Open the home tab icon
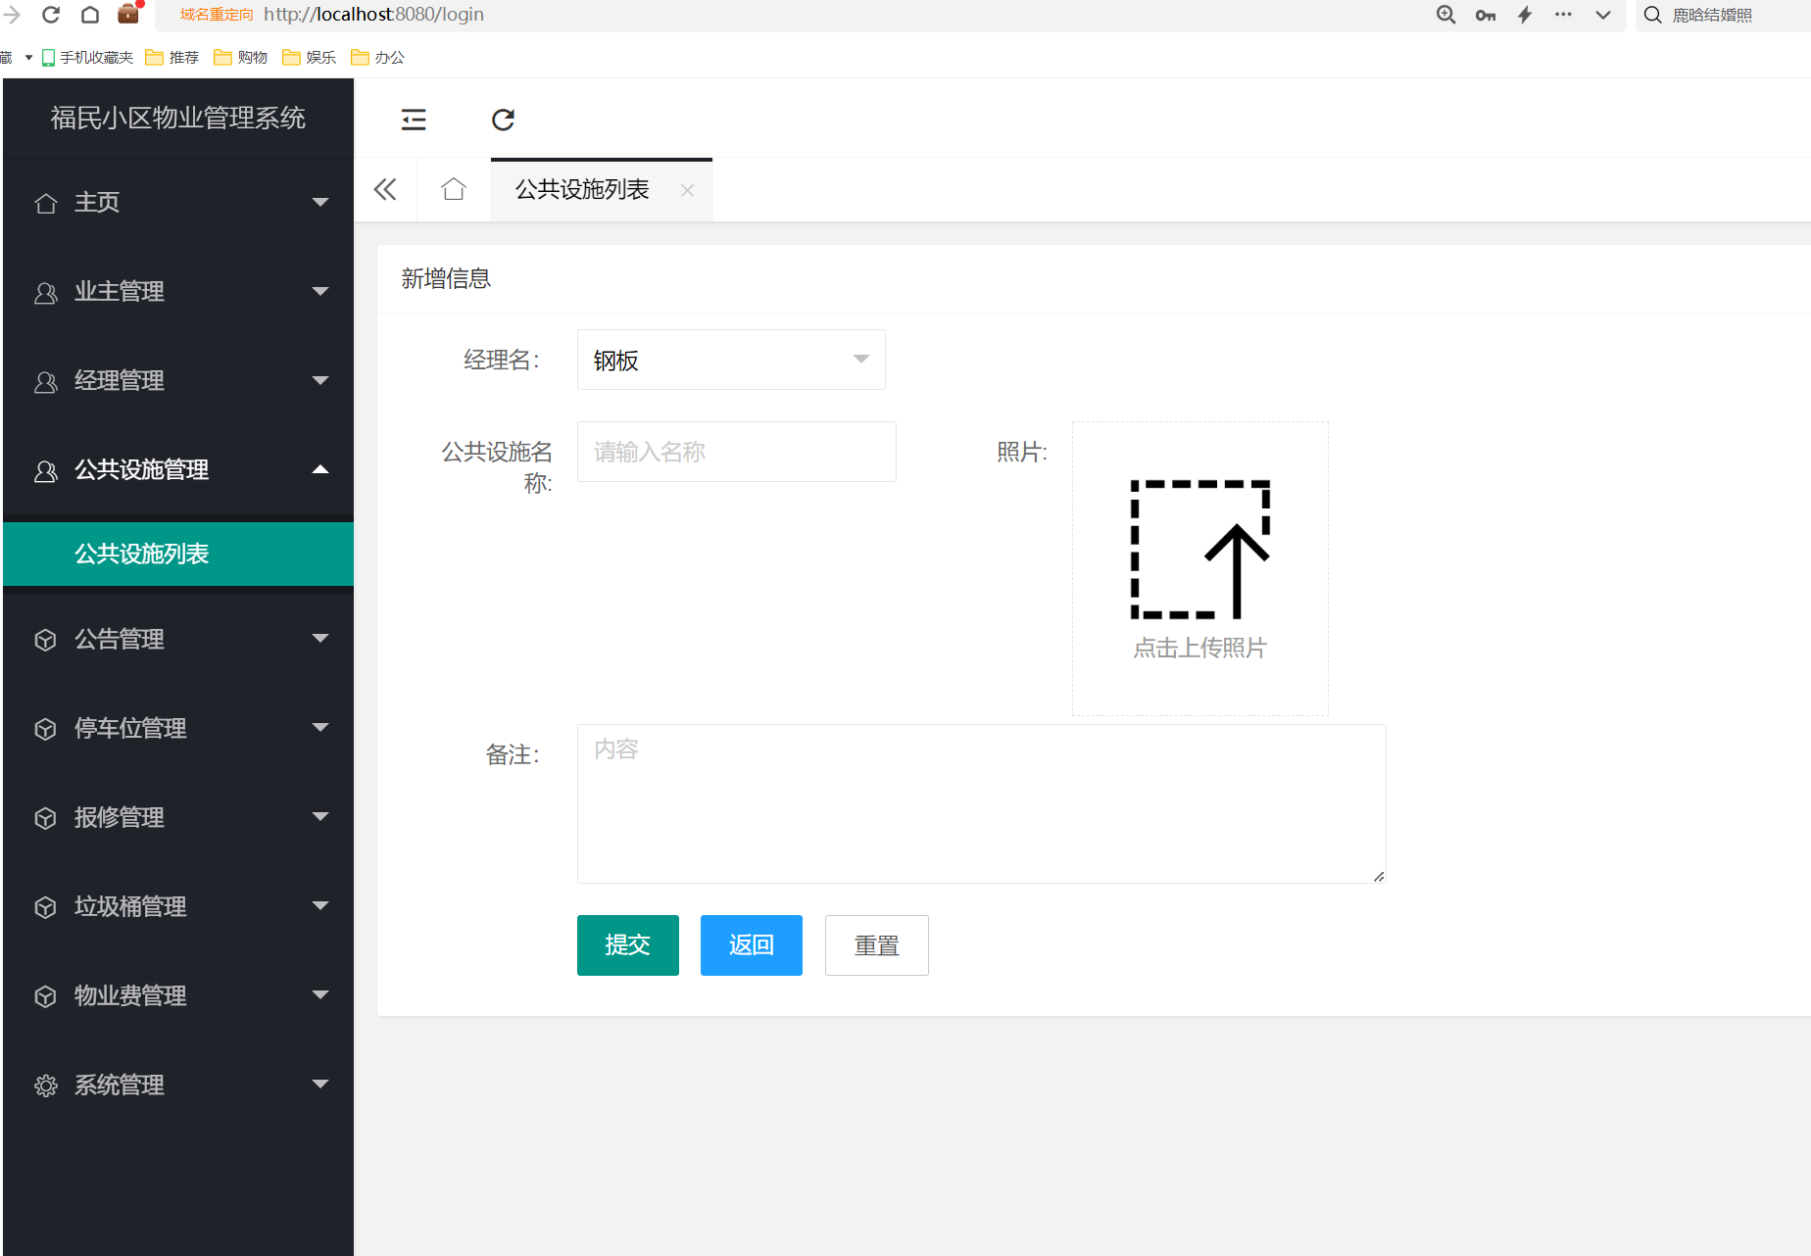This screenshot has height=1256, width=1811. click(x=453, y=189)
